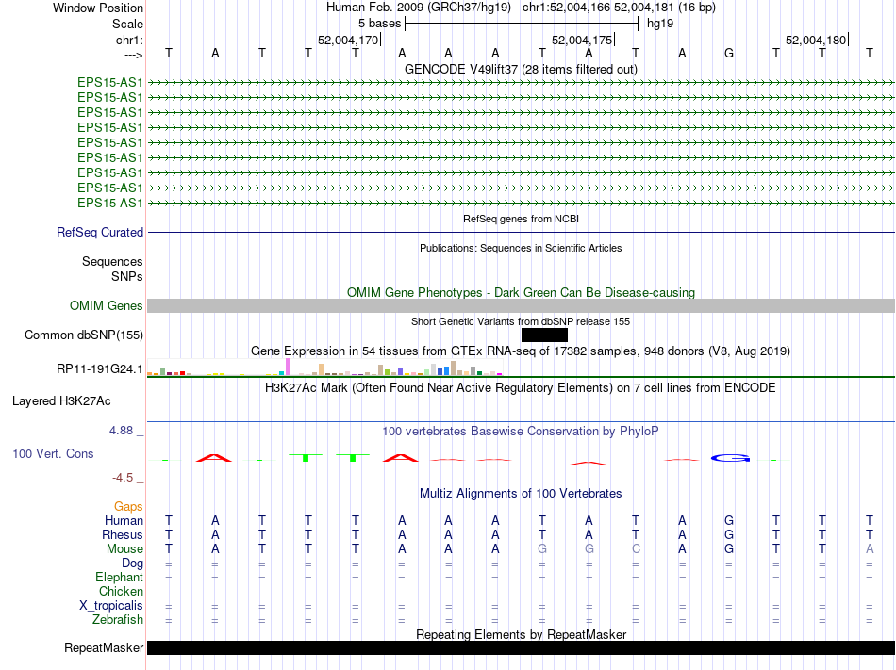Click the RP11-191G24.1 GTEx gene label
The image size is (896, 670).
click(99, 369)
